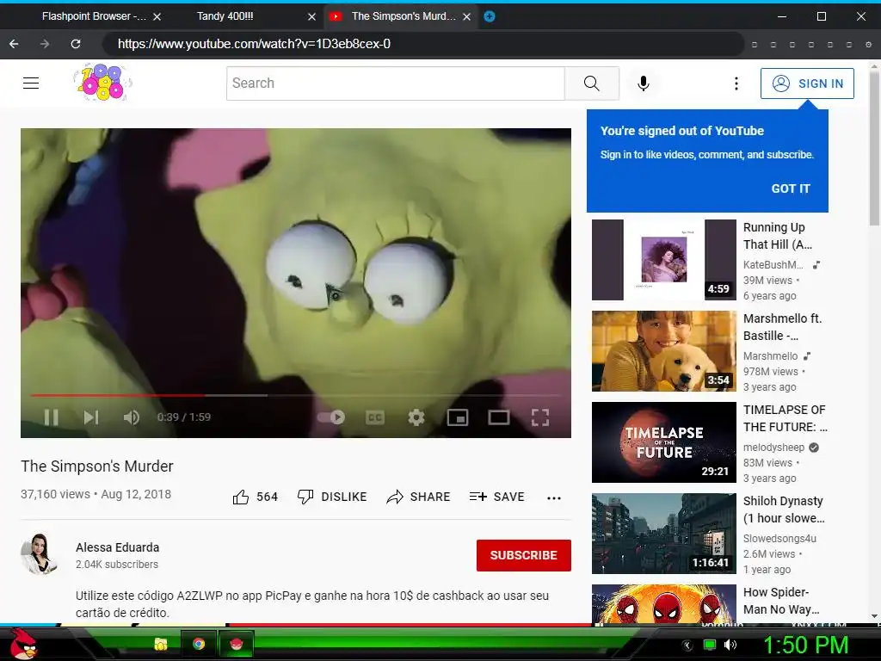Toggle closed captions in the player
The image size is (881, 661).
(x=375, y=417)
